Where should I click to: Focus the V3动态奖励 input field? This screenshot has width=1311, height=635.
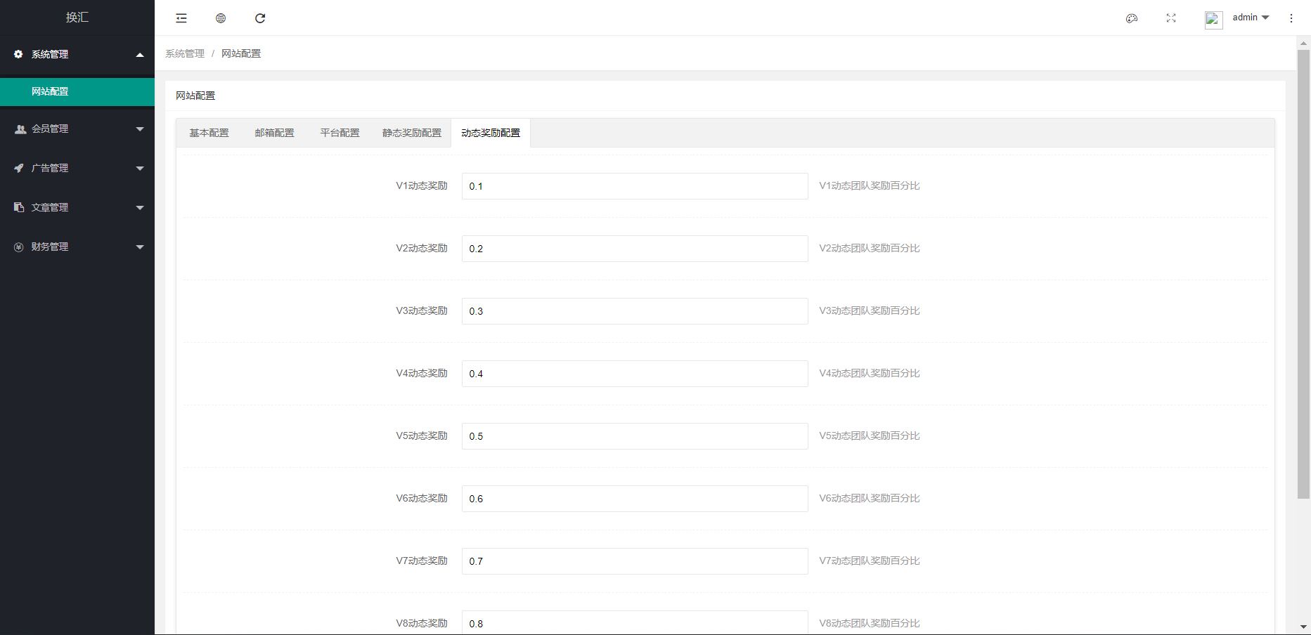point(635,311)
